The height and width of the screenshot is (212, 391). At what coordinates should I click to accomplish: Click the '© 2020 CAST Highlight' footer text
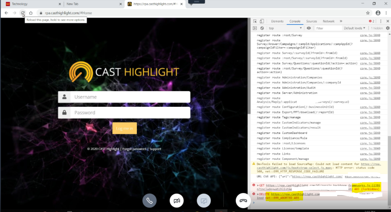click(103, 149)
